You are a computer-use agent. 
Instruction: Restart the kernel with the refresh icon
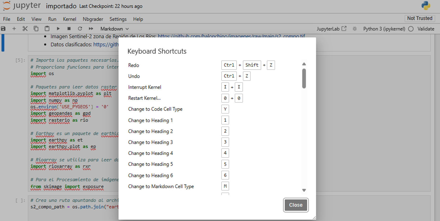[80, 29]
